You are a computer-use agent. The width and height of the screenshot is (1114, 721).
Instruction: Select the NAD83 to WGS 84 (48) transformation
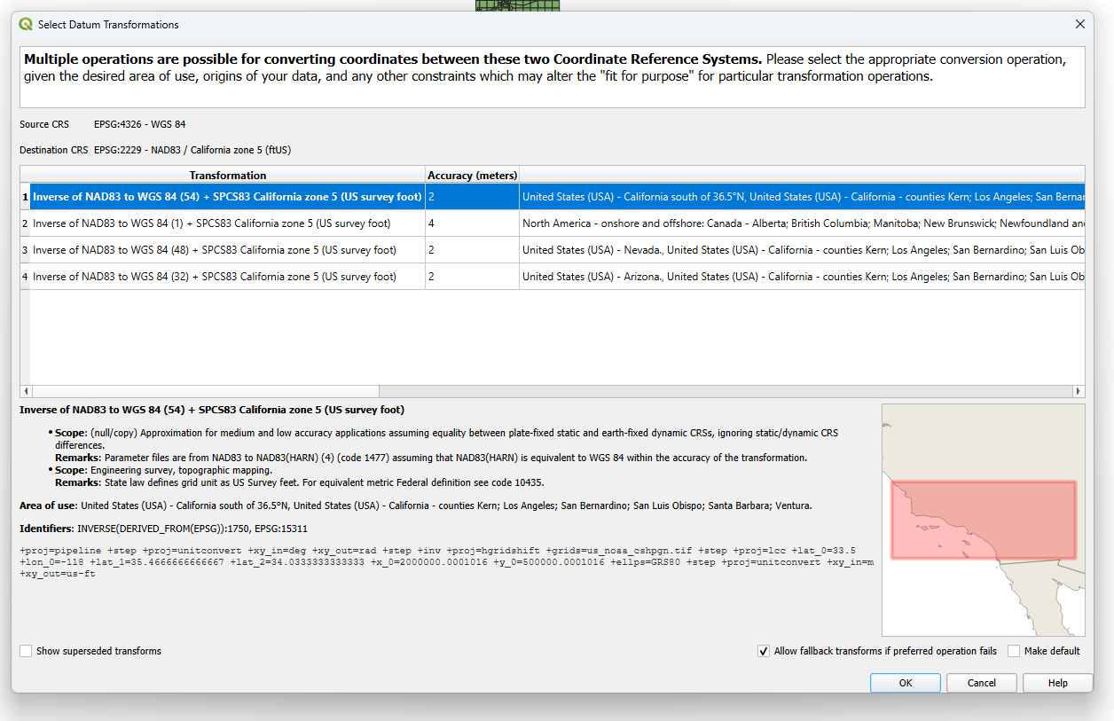point(214,250)
